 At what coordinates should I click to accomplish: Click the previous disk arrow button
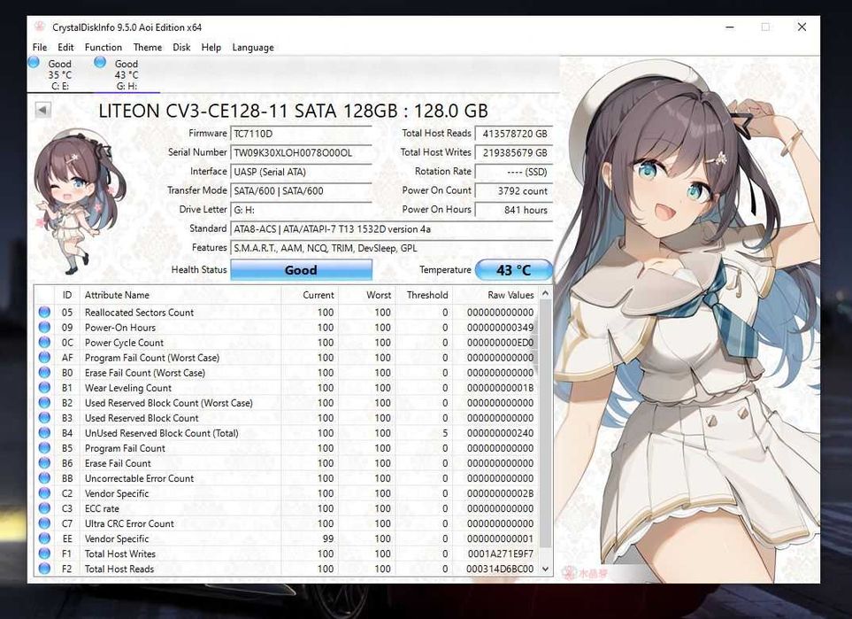pos(43,110)
